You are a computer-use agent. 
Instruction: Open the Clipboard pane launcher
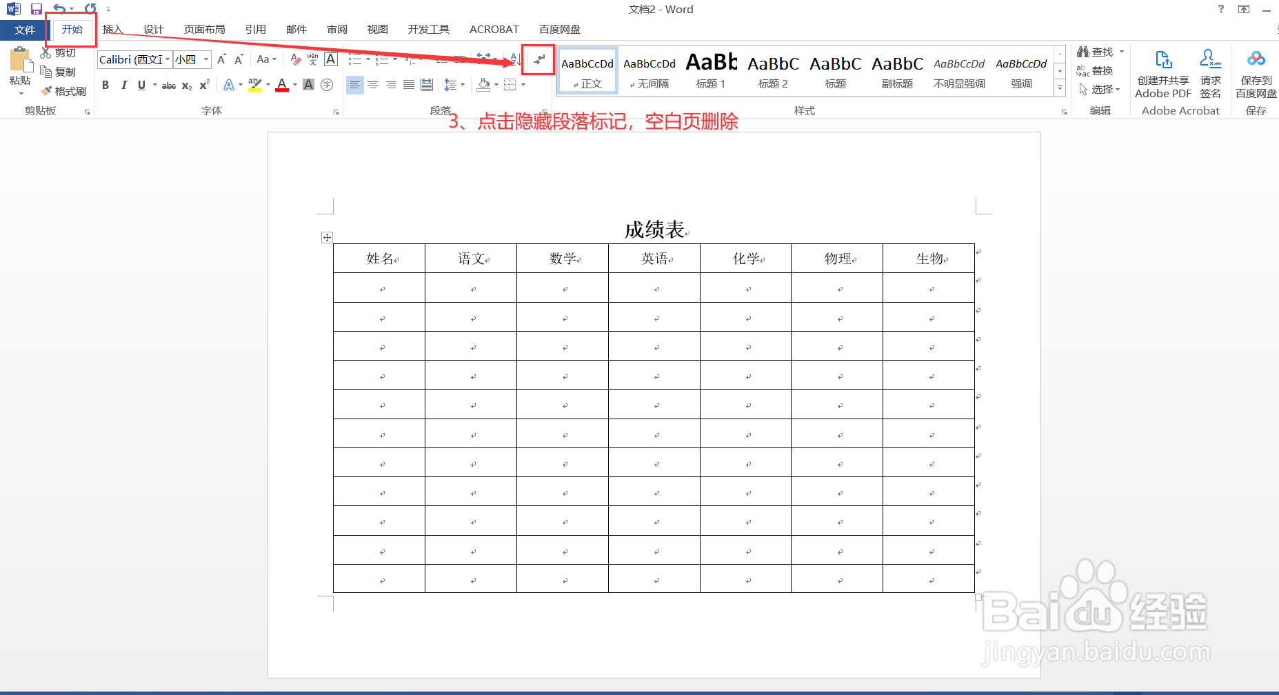tap(87, 112)
